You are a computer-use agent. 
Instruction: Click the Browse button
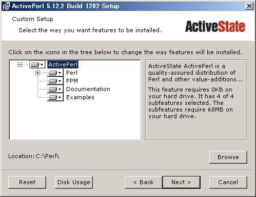click(x=228, y=157)
